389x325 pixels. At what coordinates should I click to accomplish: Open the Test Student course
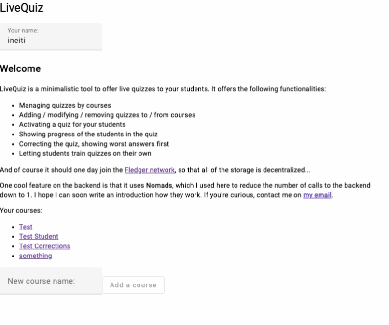[39, 236]
